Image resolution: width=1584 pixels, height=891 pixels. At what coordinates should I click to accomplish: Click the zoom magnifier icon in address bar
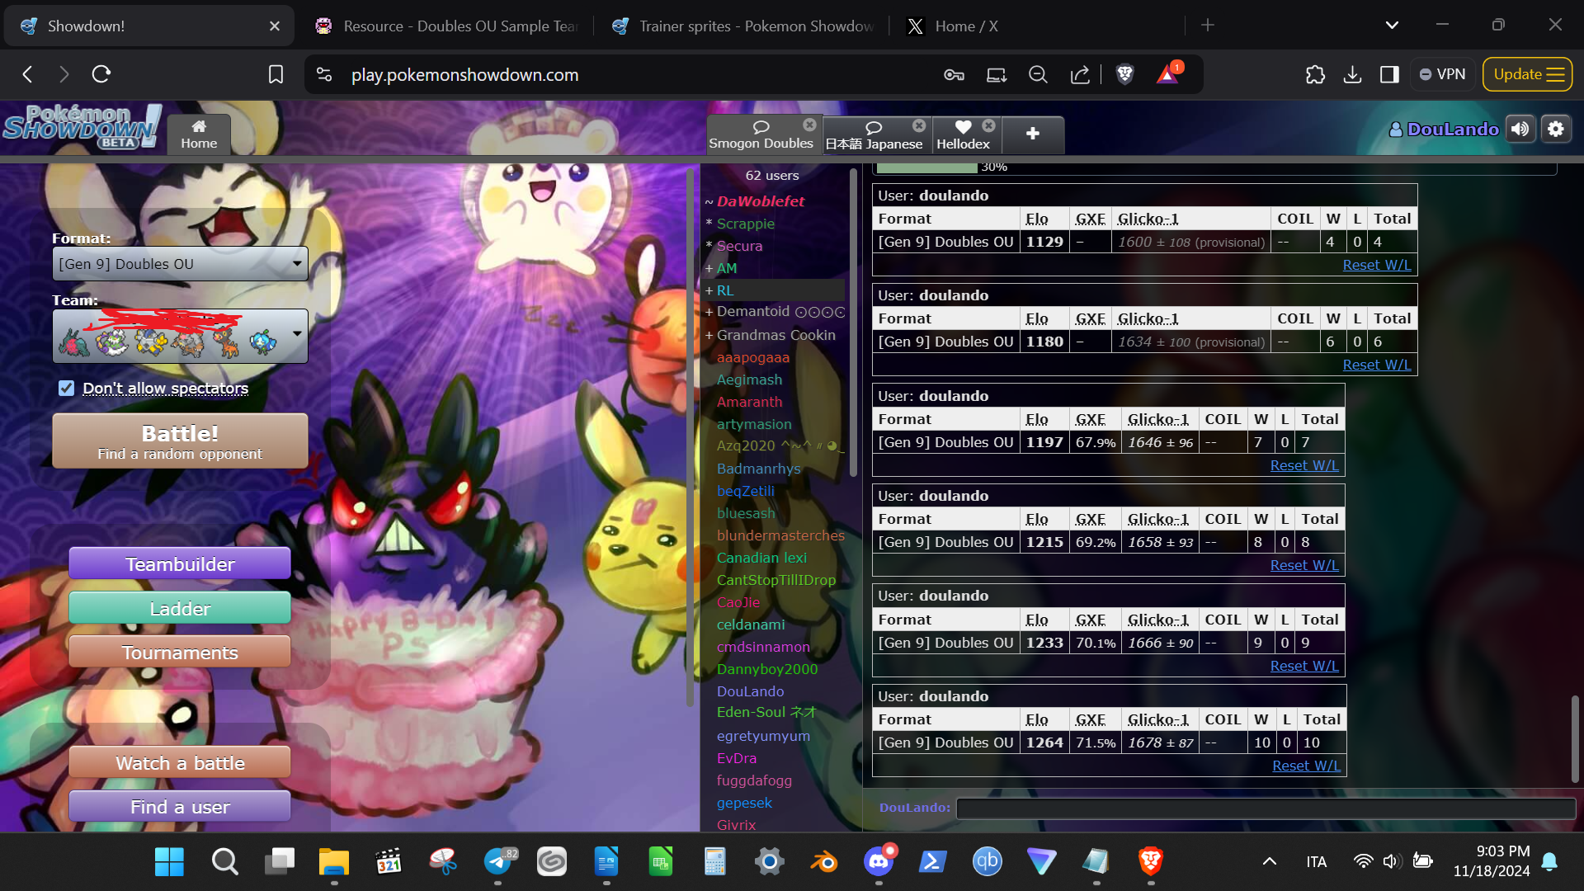[1038, 74]
